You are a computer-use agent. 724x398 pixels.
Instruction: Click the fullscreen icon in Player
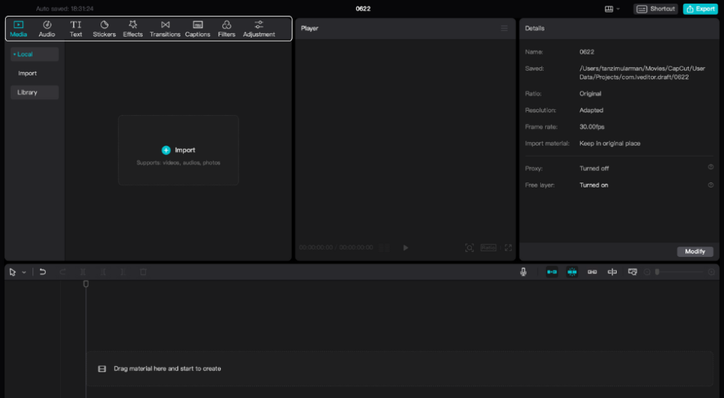pos(508,248)
